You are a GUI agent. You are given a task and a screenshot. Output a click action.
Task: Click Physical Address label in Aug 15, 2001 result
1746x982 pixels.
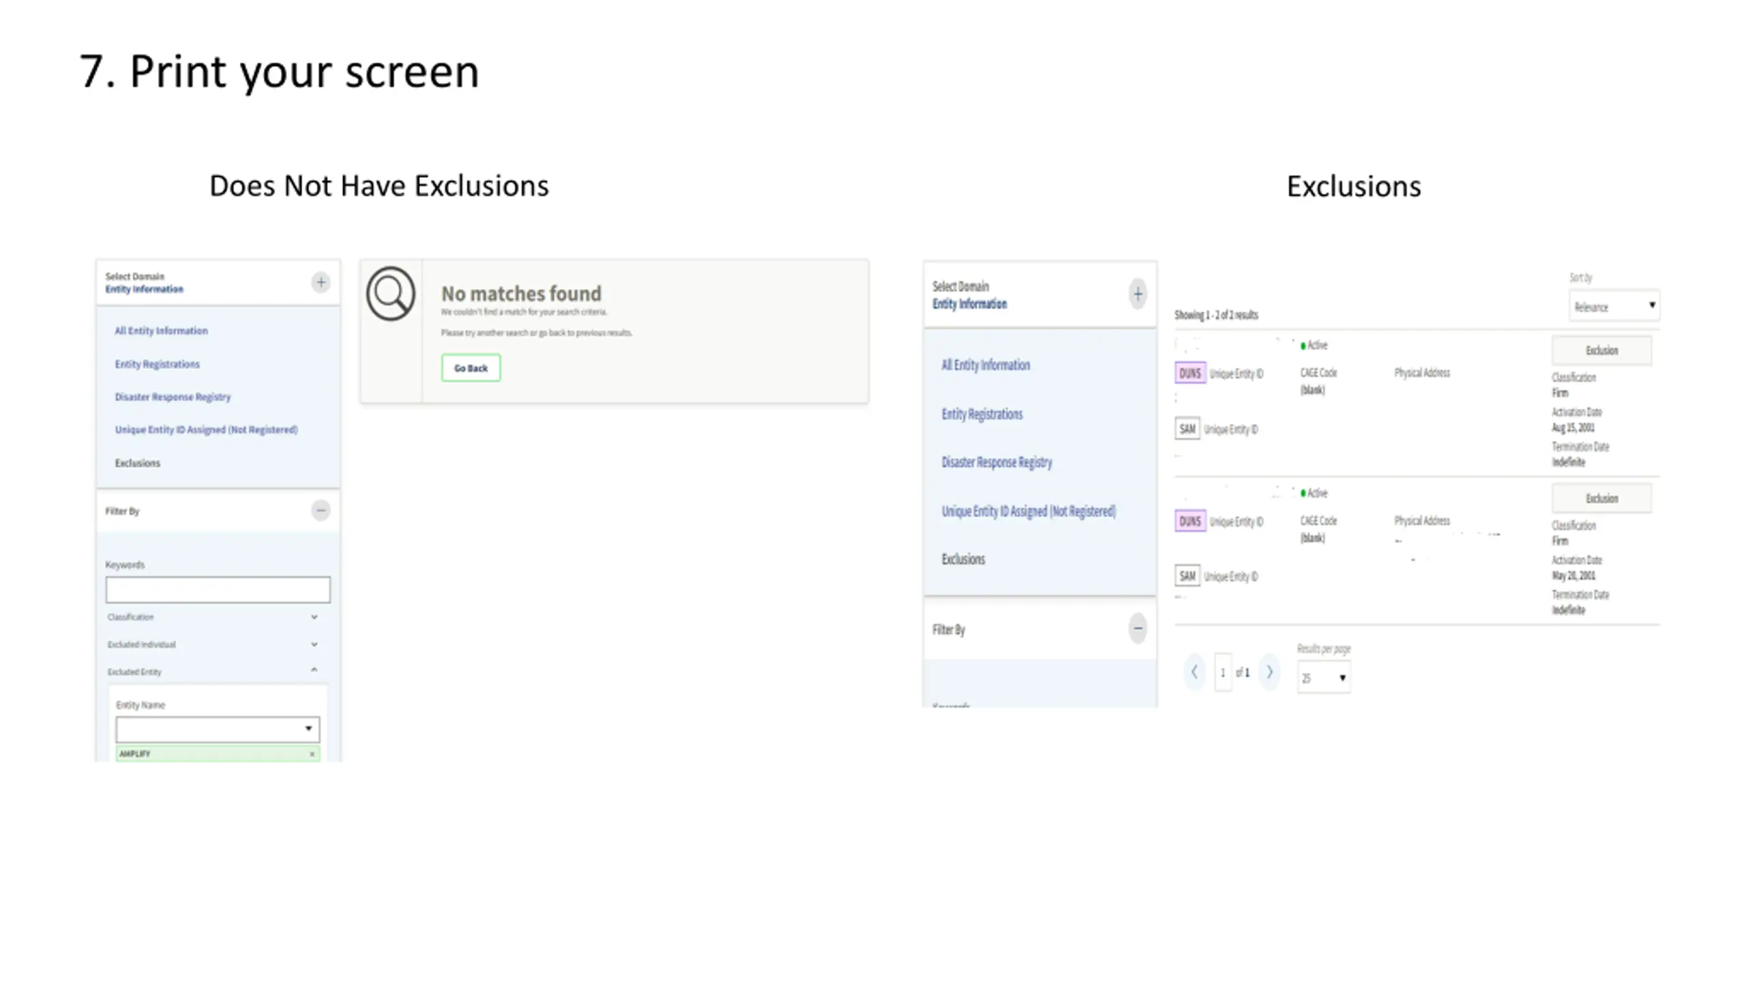coord(1422,372)
